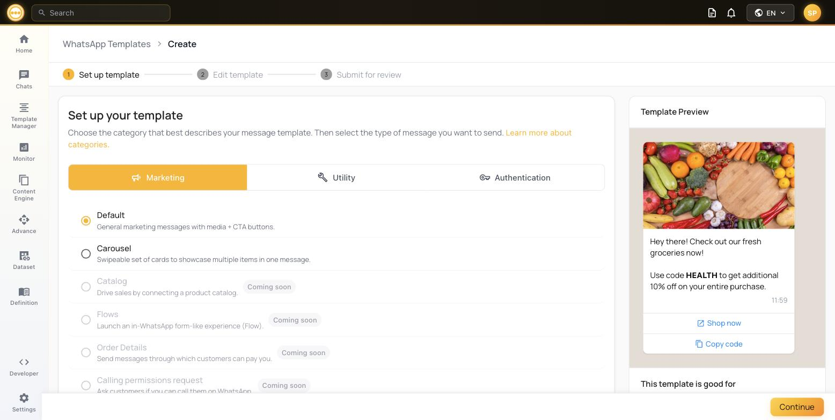Click the search magnifier icon
The width and height of the screenshot is (835, 420).
pos(42,13)
